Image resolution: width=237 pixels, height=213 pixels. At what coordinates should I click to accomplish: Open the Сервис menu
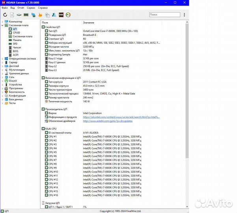tap(31, 8)
